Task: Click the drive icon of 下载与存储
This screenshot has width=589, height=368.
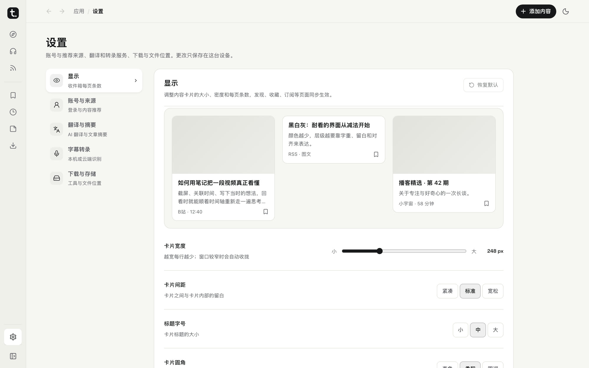Action: point(57,178)
